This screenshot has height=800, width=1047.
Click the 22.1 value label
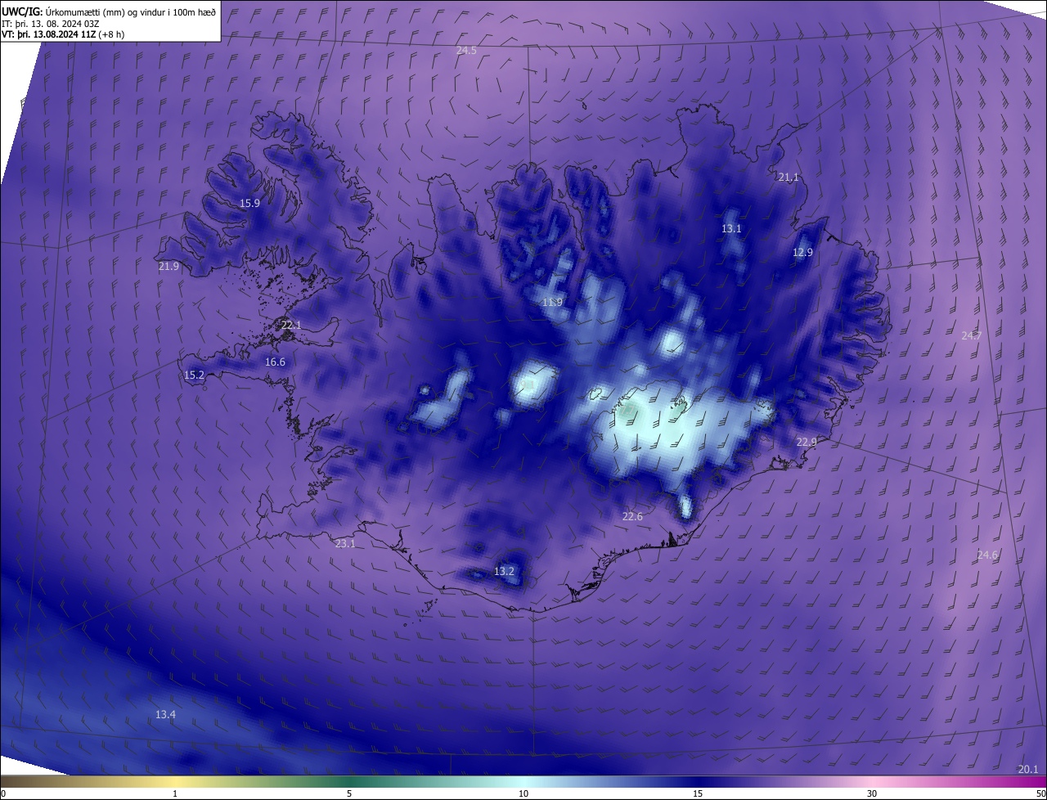click(x=291, y=325)
